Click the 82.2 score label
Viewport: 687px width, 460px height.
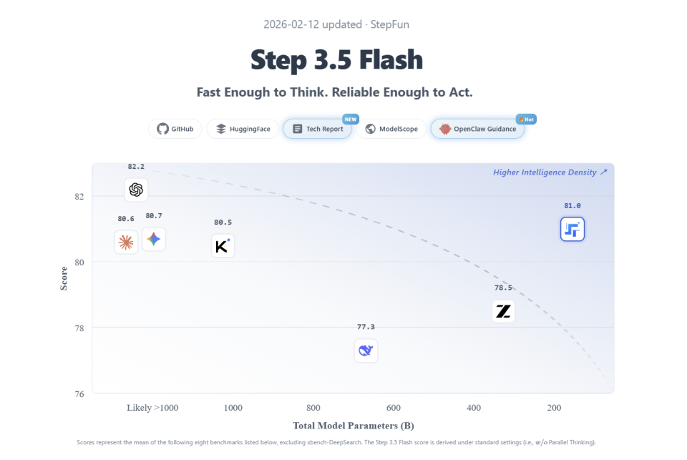pyautogui.click(x=136, y=167)
